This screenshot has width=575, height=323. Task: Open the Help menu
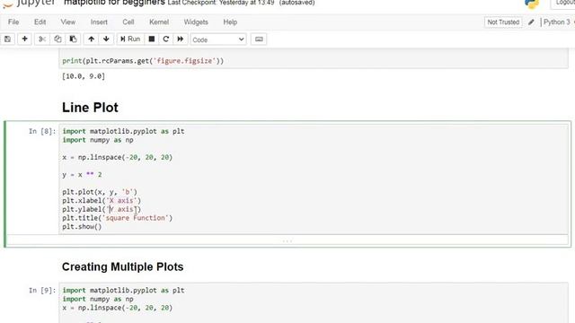[230, 22]
